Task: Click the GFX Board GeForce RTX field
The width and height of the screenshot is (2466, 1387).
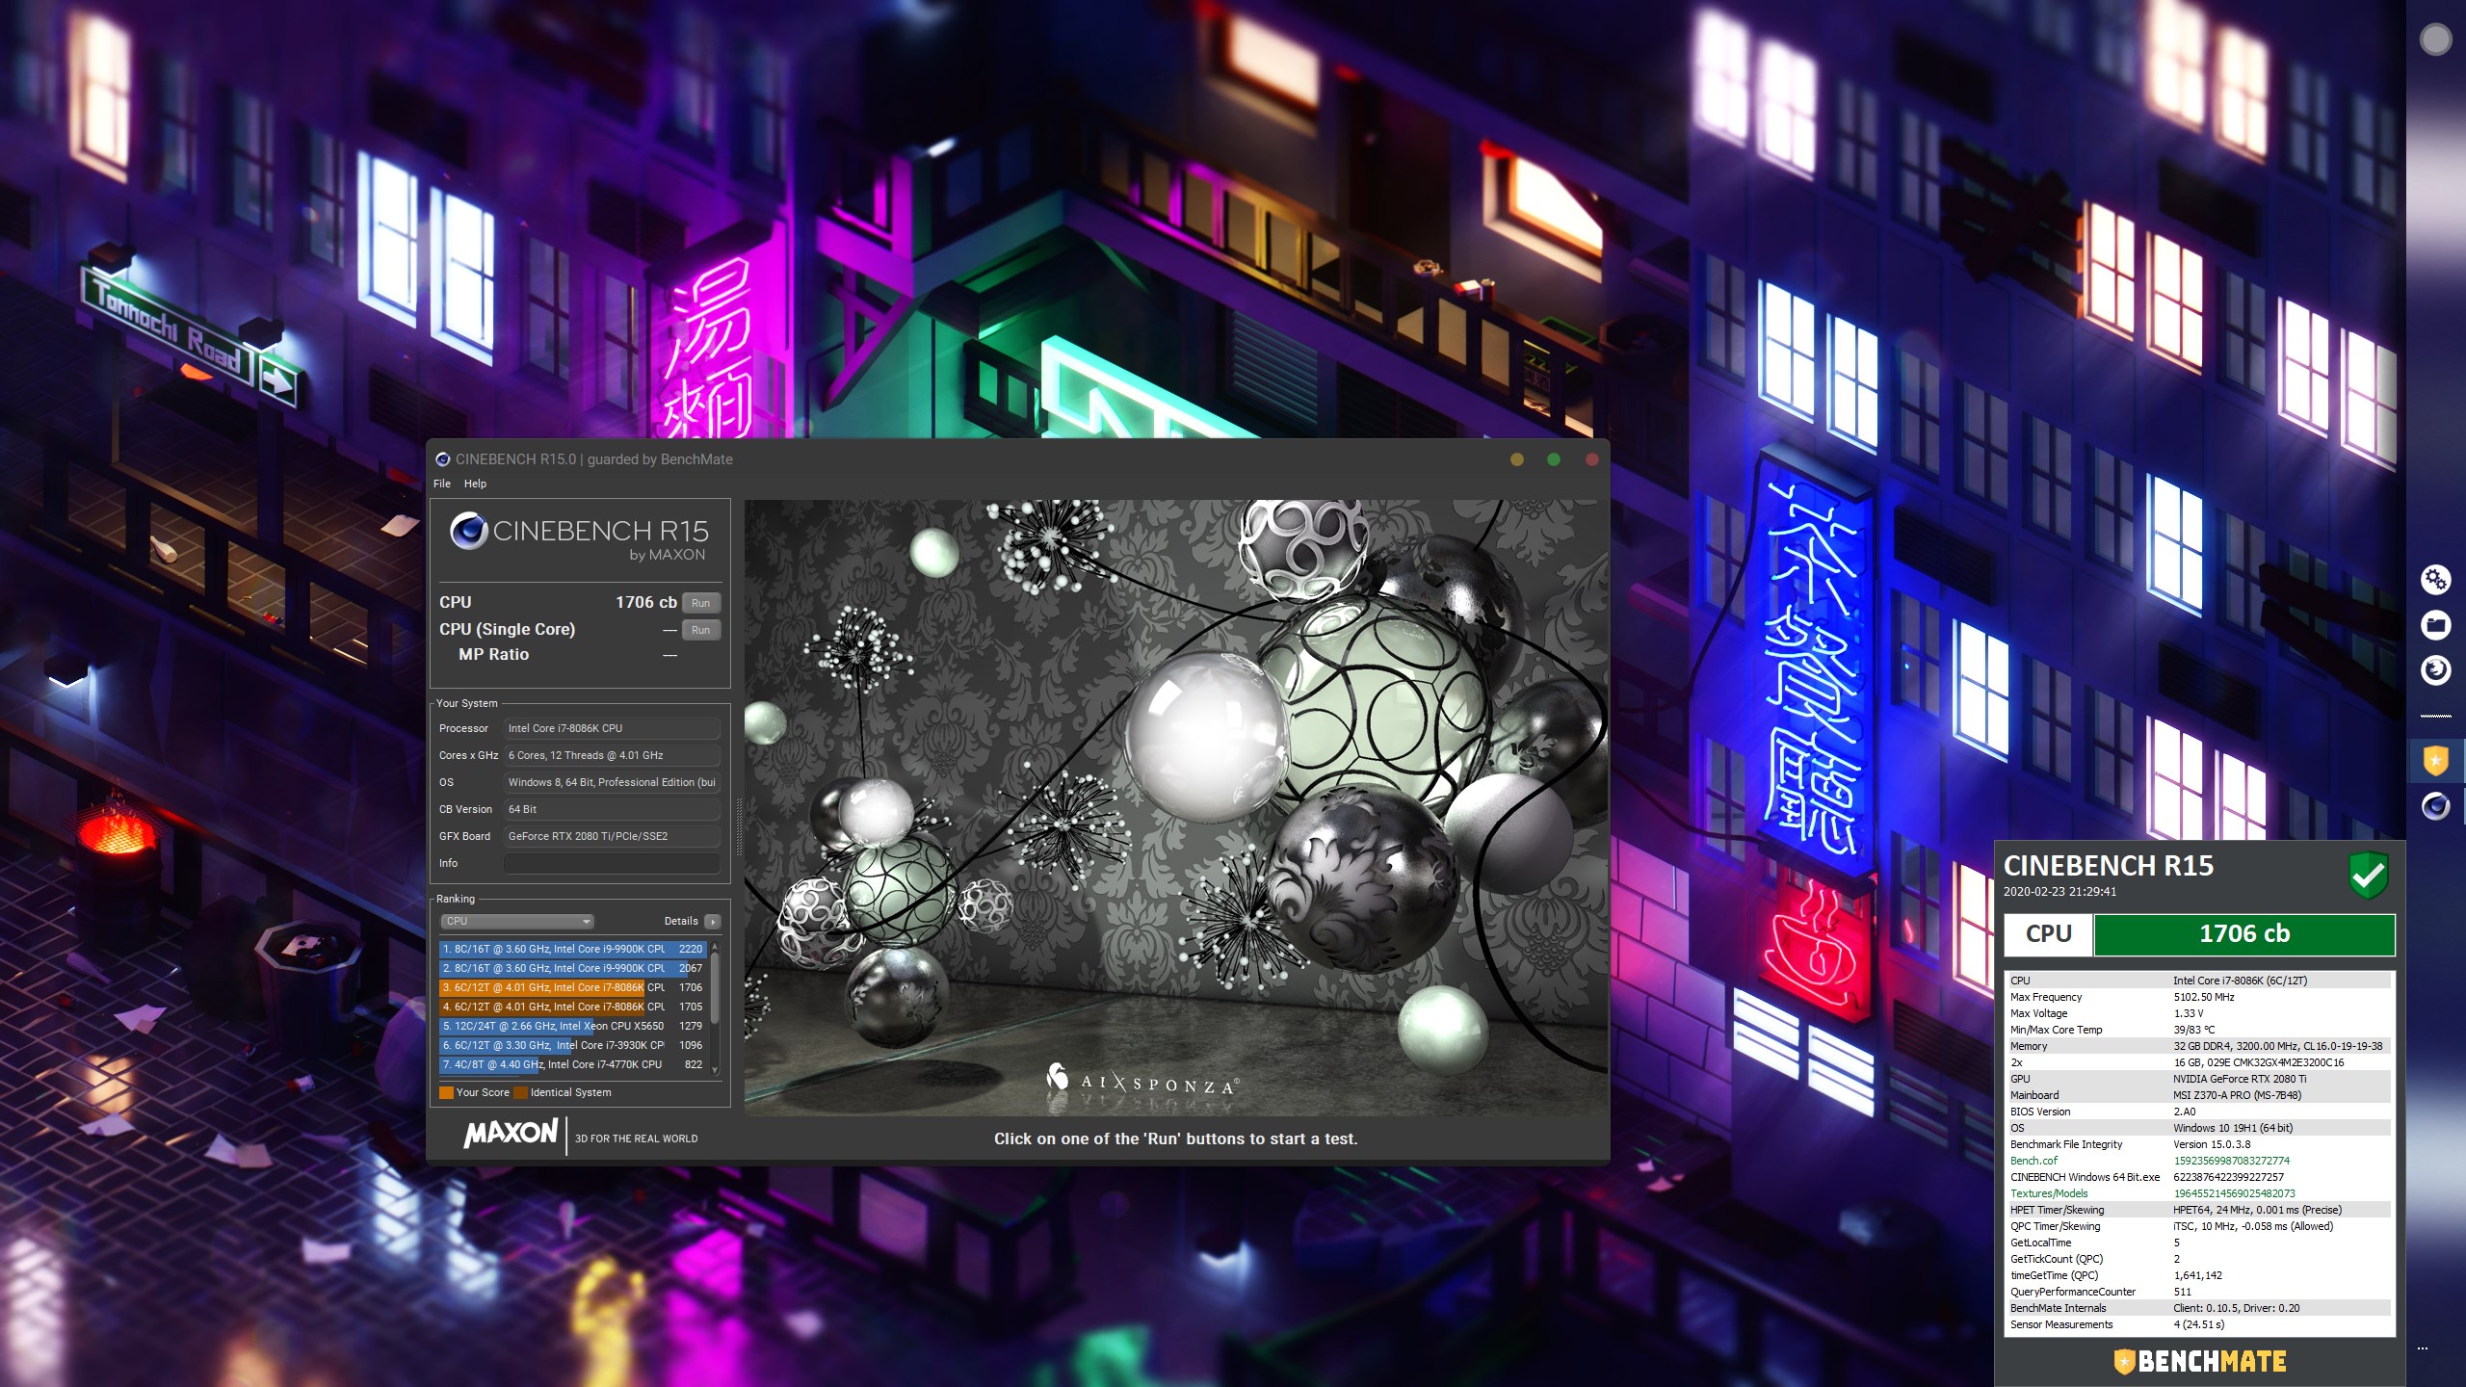Action: [x=612, y=836]
